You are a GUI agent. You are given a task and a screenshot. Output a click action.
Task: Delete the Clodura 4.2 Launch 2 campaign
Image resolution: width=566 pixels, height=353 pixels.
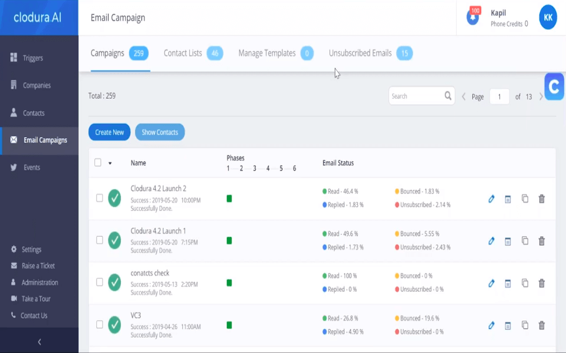541,199
